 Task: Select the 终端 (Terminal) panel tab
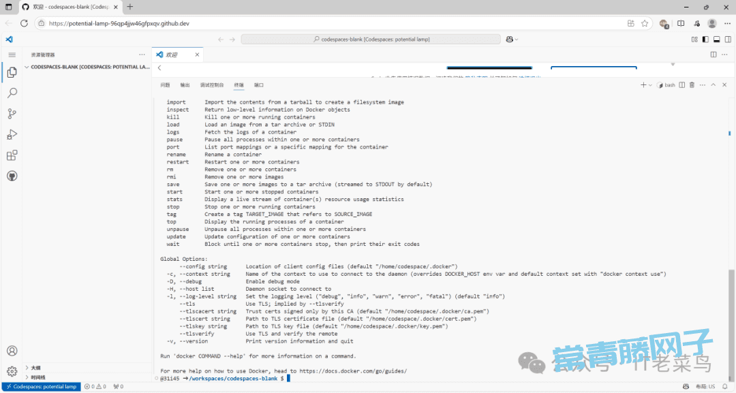click(x=239, y=85)
